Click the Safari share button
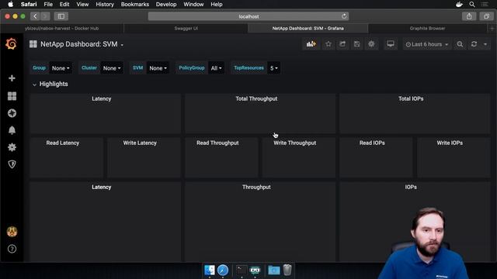 pyautogui.click(x=469, y=16)
